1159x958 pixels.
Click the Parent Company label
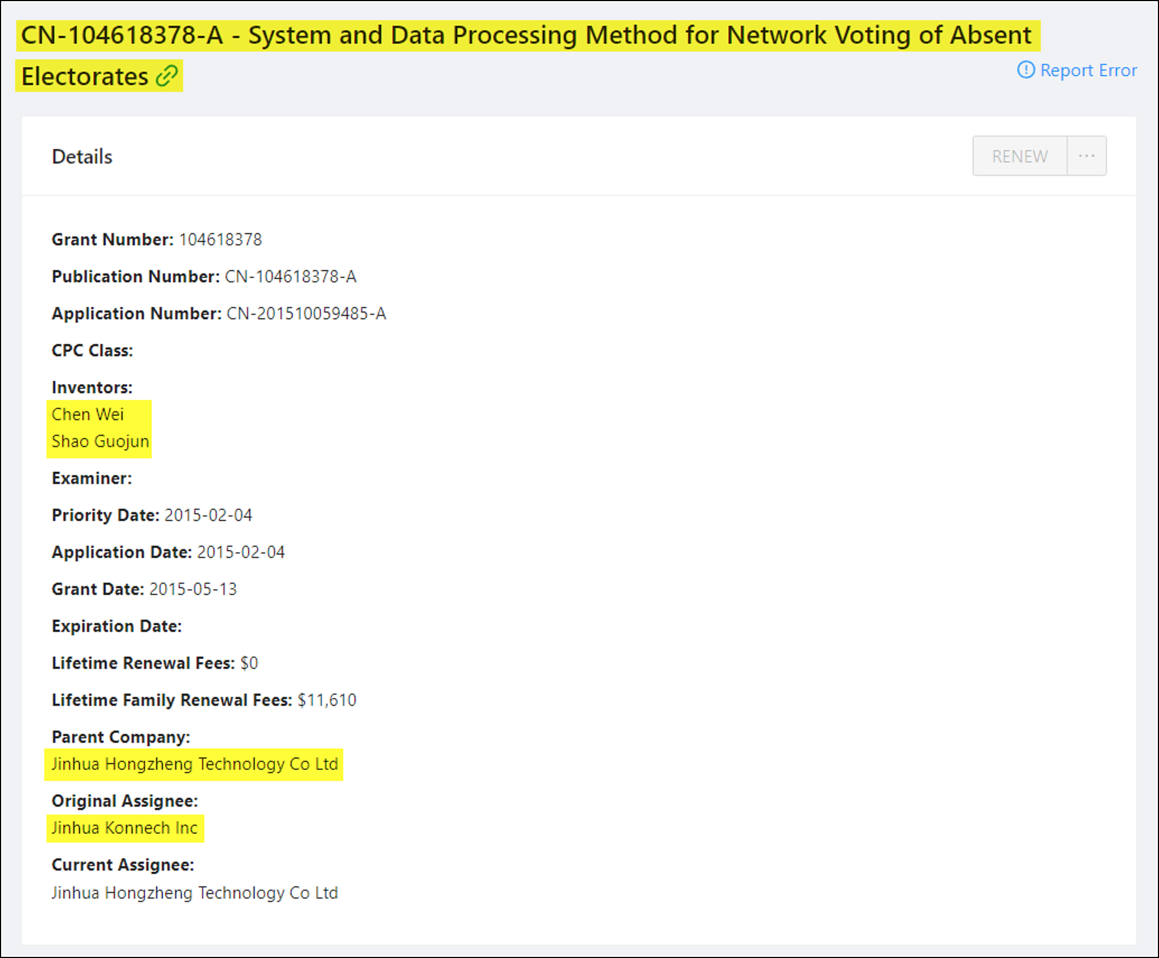121,737
